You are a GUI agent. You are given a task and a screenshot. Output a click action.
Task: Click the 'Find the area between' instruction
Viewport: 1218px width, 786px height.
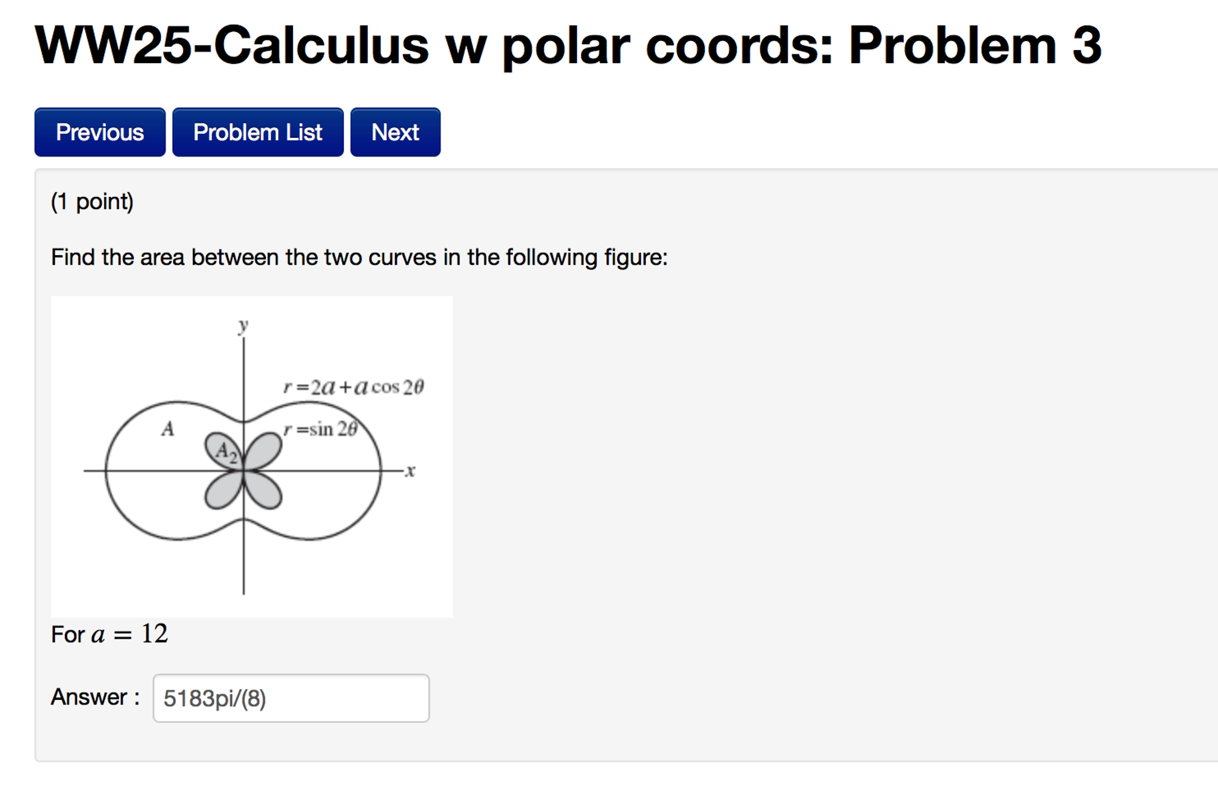360,258
